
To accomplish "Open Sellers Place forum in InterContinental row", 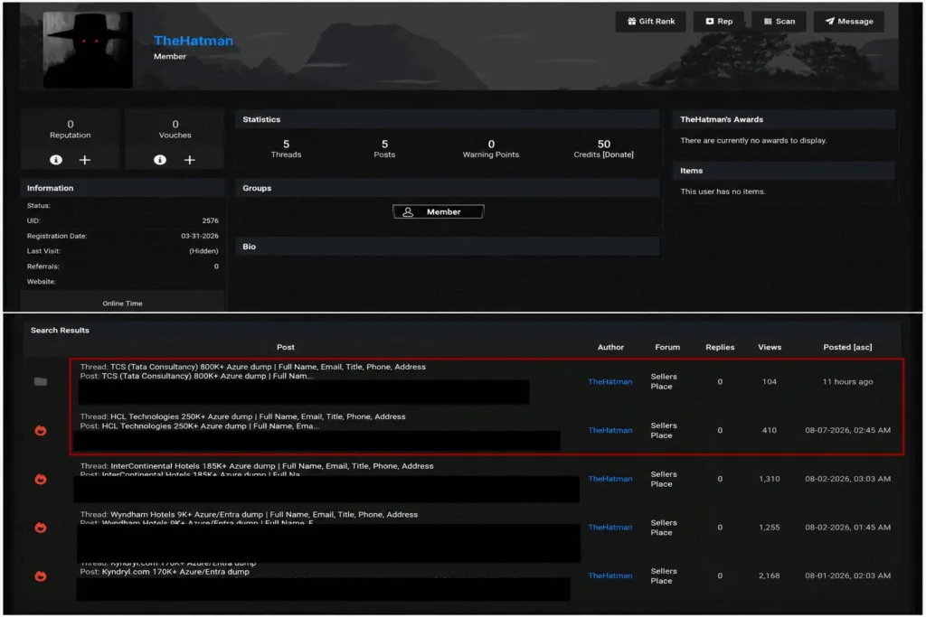I will [x=664, y=479].
